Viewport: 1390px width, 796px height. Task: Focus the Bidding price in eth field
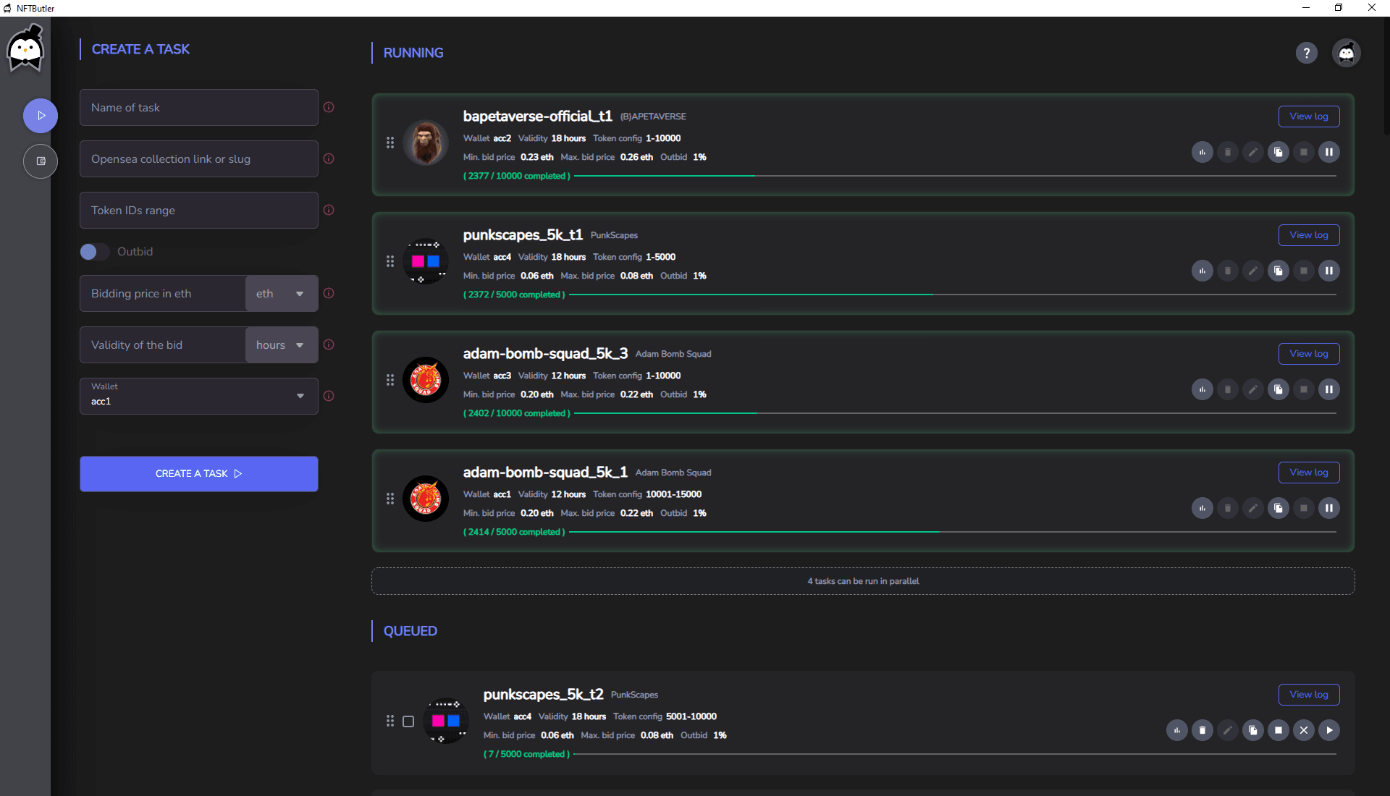tap(163, 294)
